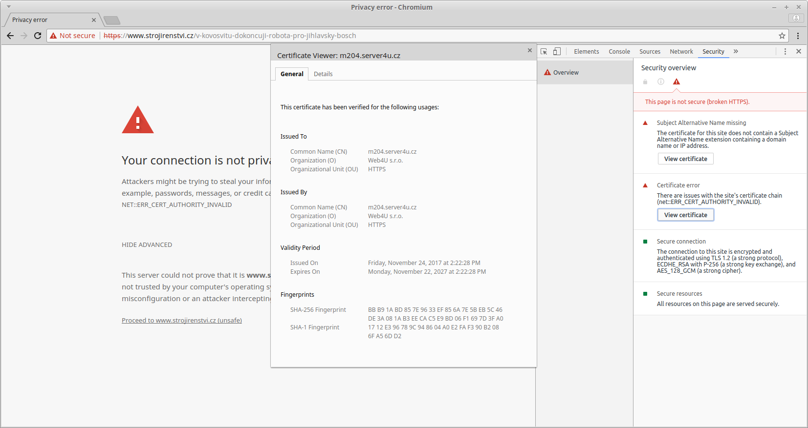Viewport: 808px width, 428px height.
Task: Select Overview in the Security sidebar
Action: (585, 73)
